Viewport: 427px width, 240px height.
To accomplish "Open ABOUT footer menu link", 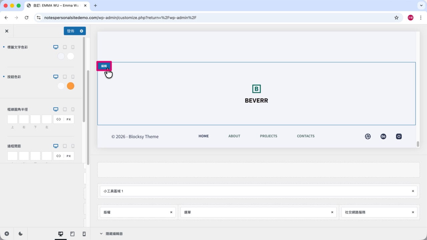I will point(234,136).
